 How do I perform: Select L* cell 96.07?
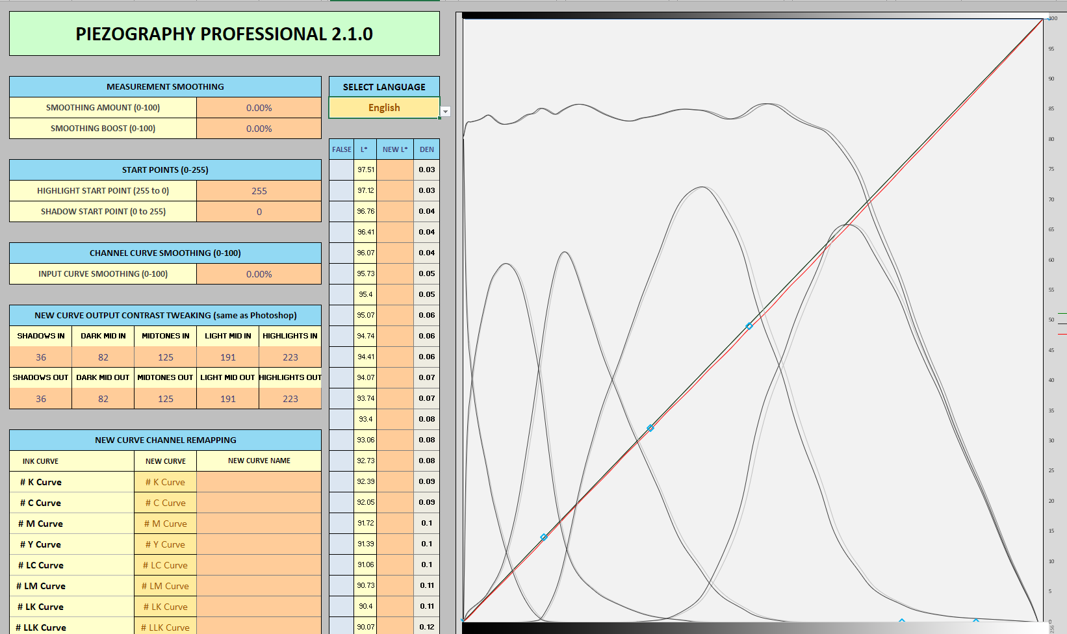pos(365,253)
